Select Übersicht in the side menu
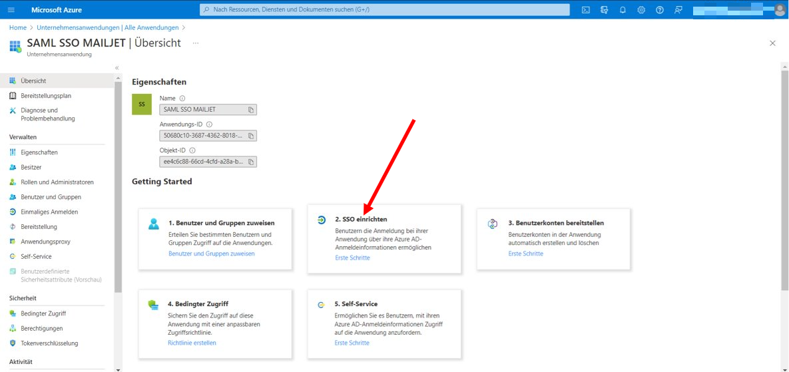Screen dimensions: 789x372 tap(57, 81)
